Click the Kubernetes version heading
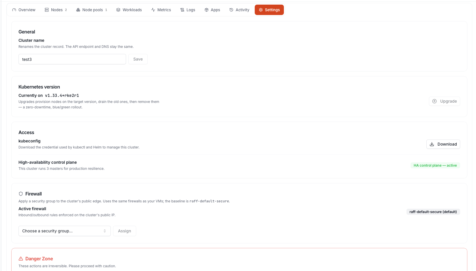This screenshot has height=271, width=476. 39,87
